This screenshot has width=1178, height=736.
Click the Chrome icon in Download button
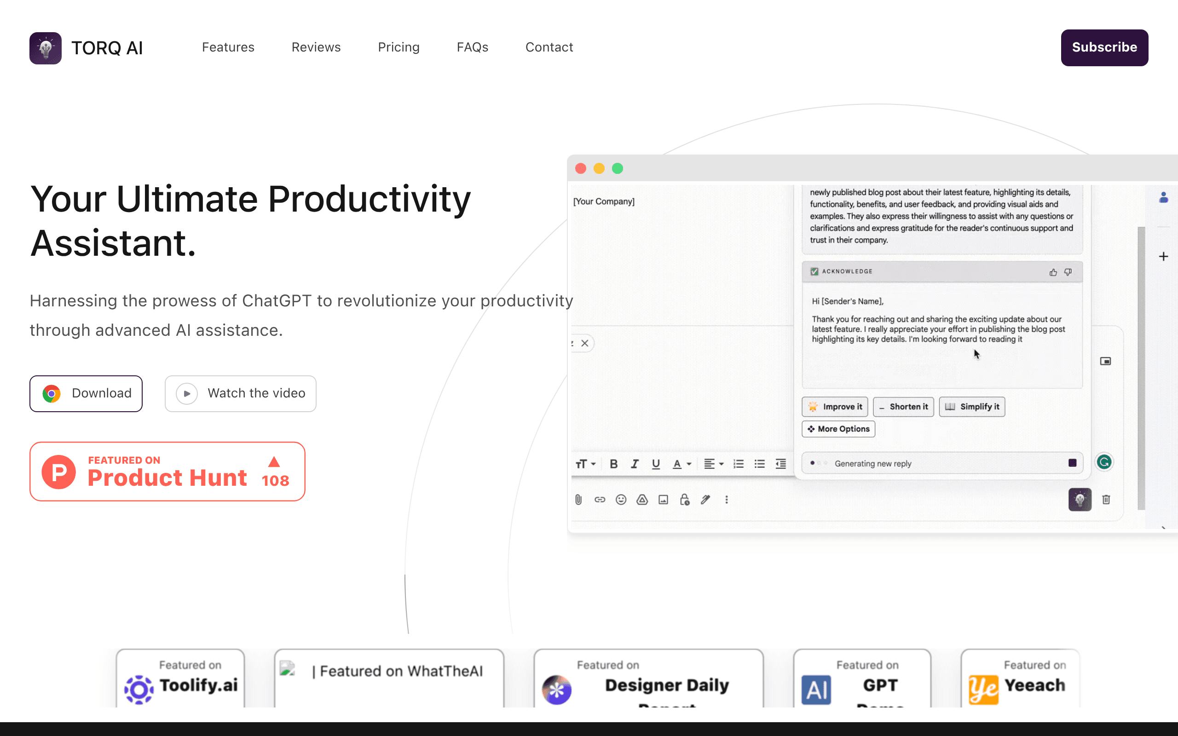[x=51, y=393]
